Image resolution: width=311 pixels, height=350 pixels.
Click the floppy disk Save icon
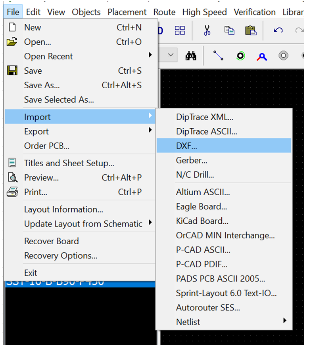12,70
